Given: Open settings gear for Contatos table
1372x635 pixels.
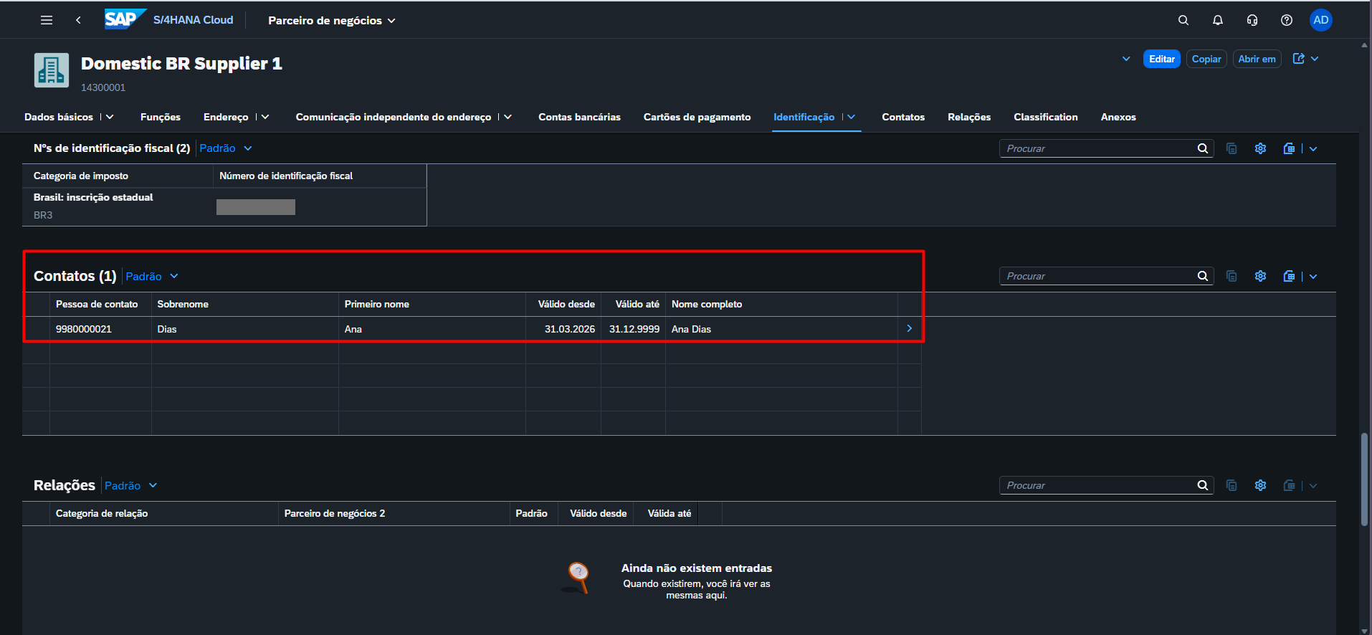Looking at the screenshot, I should tap(1261, 276).
